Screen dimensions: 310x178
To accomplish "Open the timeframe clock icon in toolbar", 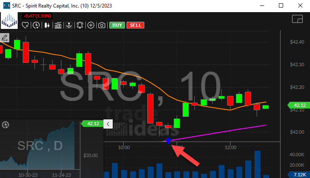I will tap(36, 25).
